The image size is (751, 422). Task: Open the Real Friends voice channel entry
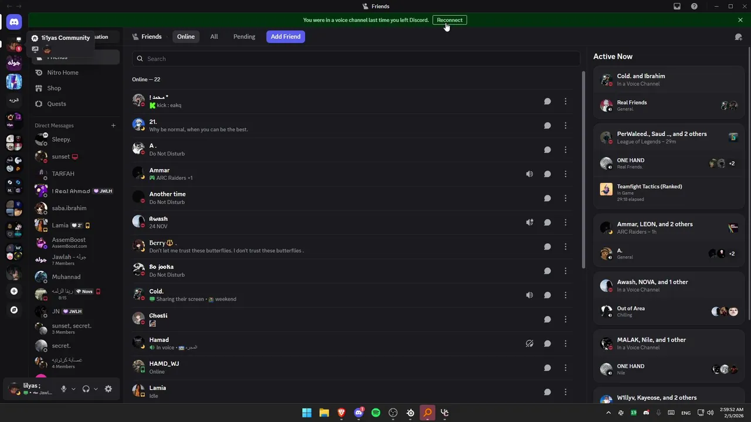pos(669,105)
